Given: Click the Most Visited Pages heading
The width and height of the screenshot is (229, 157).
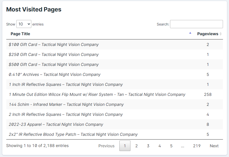Looking at the screenshot, I should [34, 9].
